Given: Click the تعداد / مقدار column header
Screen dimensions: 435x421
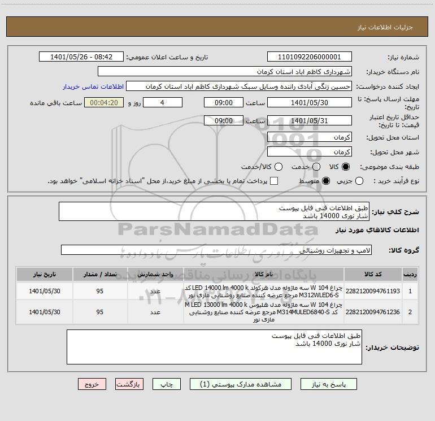Looking at the screenshot, I should [100, 274].
